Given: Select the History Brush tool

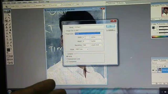Looking at the screenshot, I should coord(10,27).
